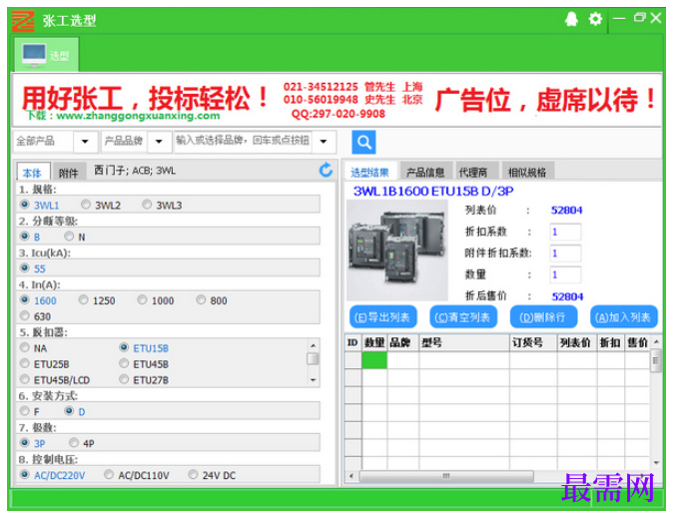Select 4P pole option
673x519 pixels.
click(74, 443)
